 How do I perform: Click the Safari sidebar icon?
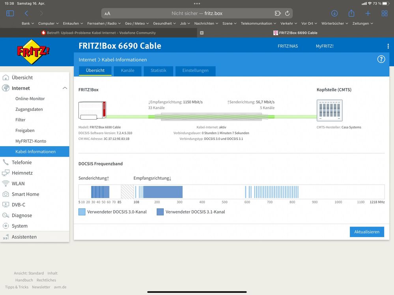(x=10, y=13)
